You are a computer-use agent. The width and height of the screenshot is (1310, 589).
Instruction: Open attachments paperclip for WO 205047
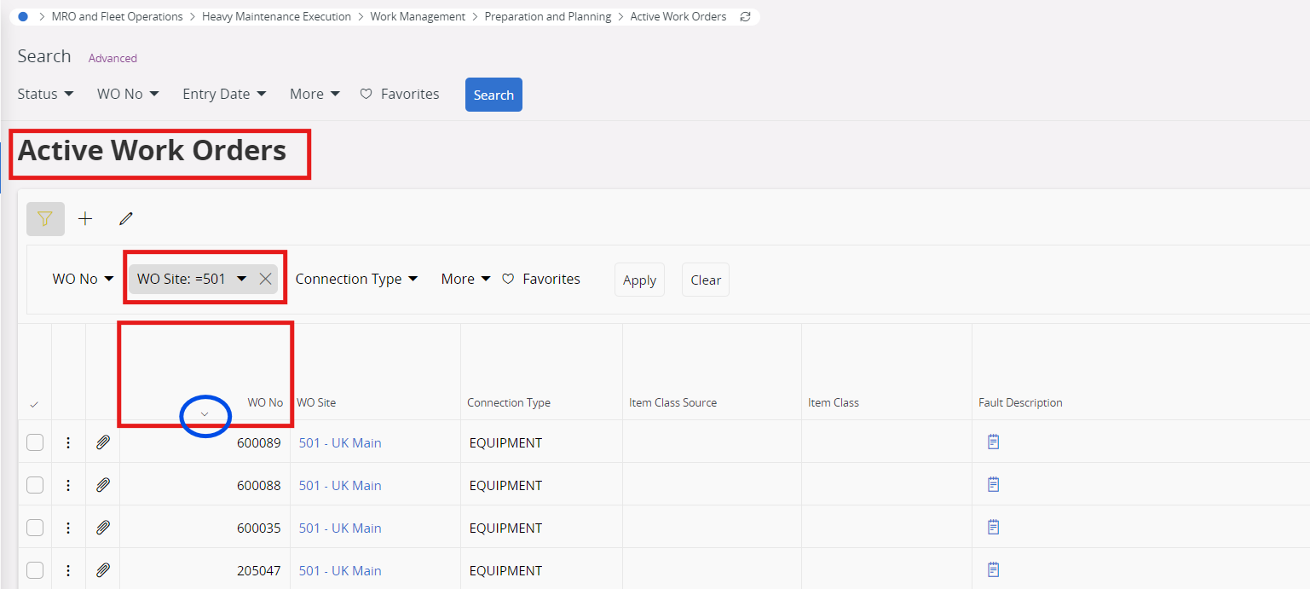103,570
